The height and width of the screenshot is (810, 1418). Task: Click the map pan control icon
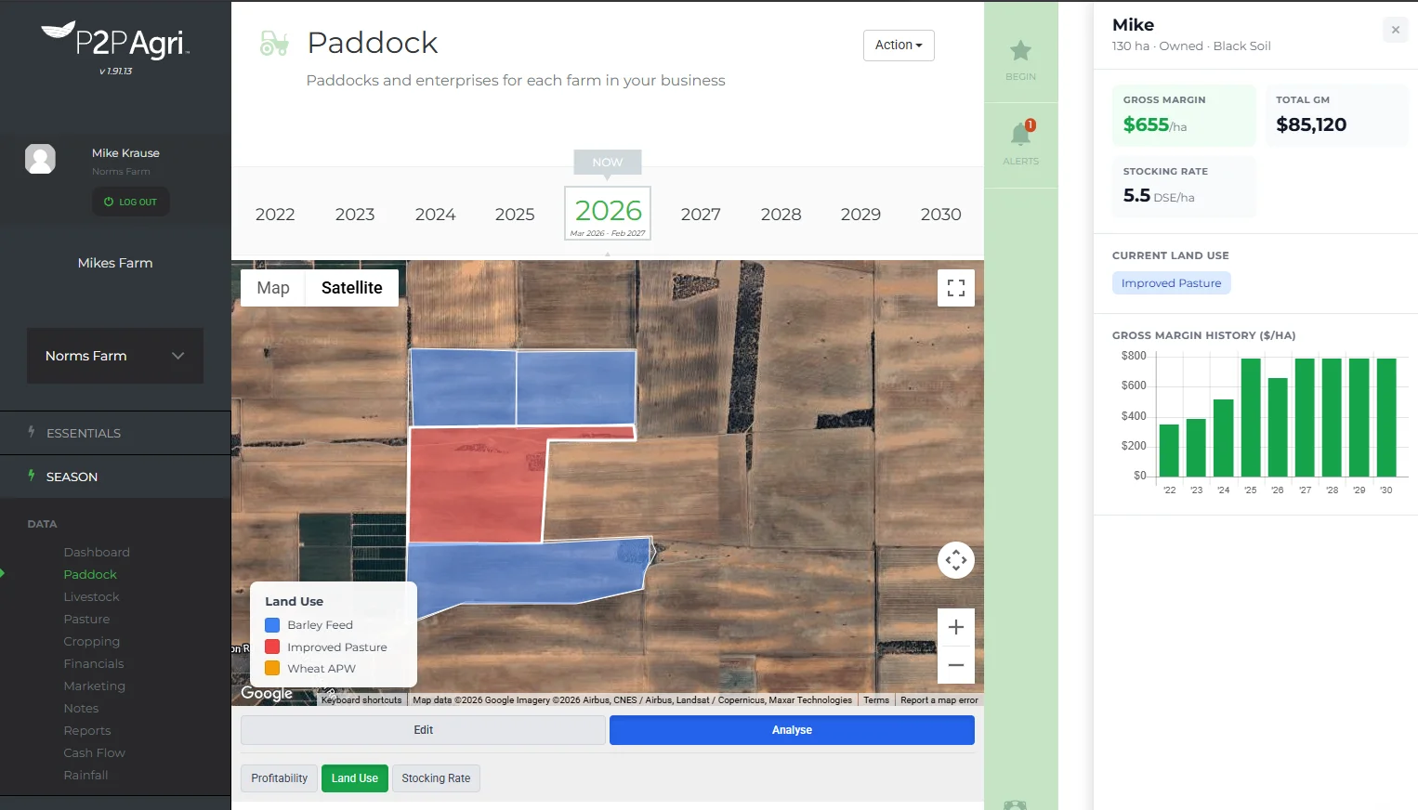point(956,559)
